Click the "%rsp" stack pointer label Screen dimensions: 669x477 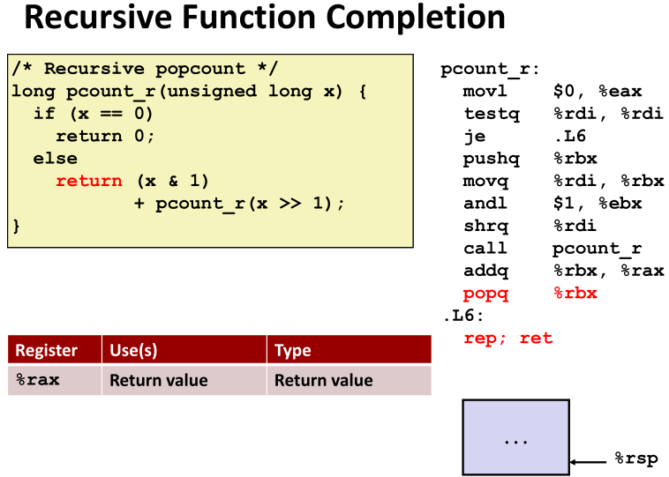636,459
